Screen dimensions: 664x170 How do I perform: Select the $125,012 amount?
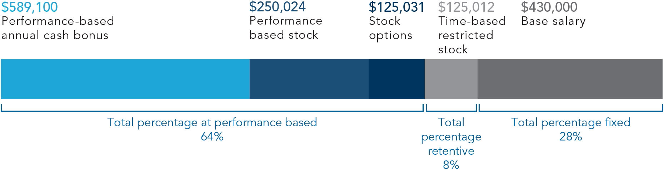pos(466,7)
